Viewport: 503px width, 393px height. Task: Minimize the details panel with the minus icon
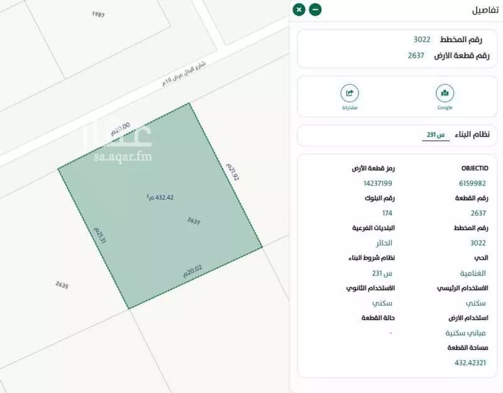(315, 9)
